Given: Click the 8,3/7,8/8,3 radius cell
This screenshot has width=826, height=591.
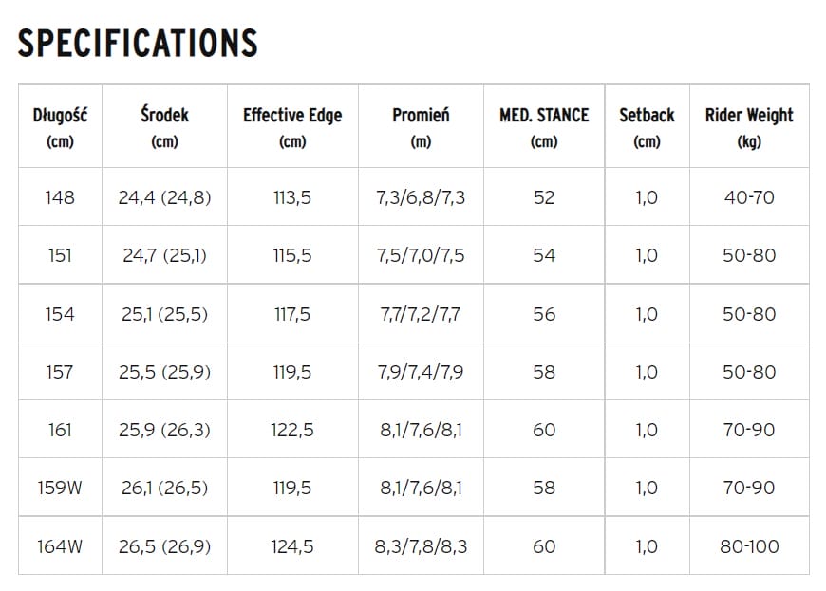Looking at the screenshot, I should [x=421, y=546].
